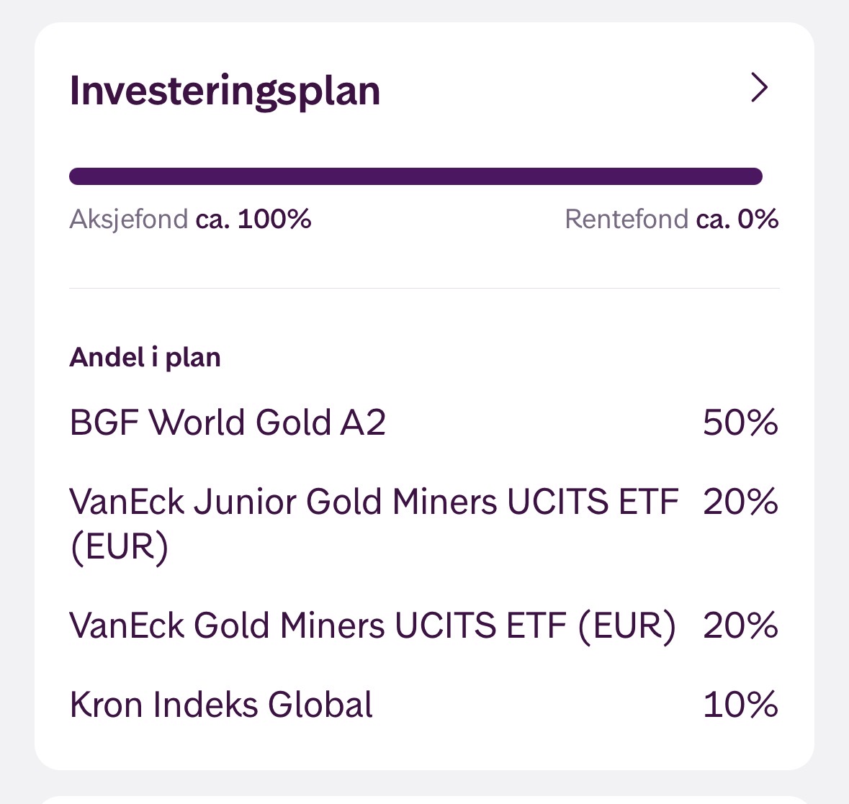Open the Kron Indeks Global fund

[221, 705]
